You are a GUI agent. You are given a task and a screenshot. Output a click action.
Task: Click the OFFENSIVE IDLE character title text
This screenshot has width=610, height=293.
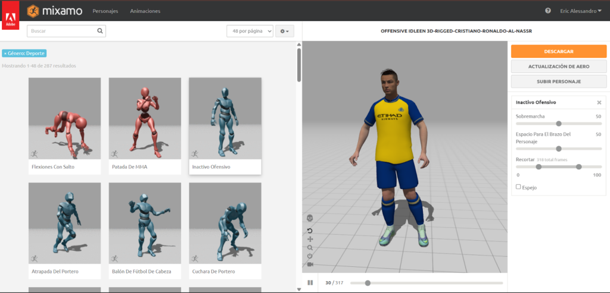(456, 31)
